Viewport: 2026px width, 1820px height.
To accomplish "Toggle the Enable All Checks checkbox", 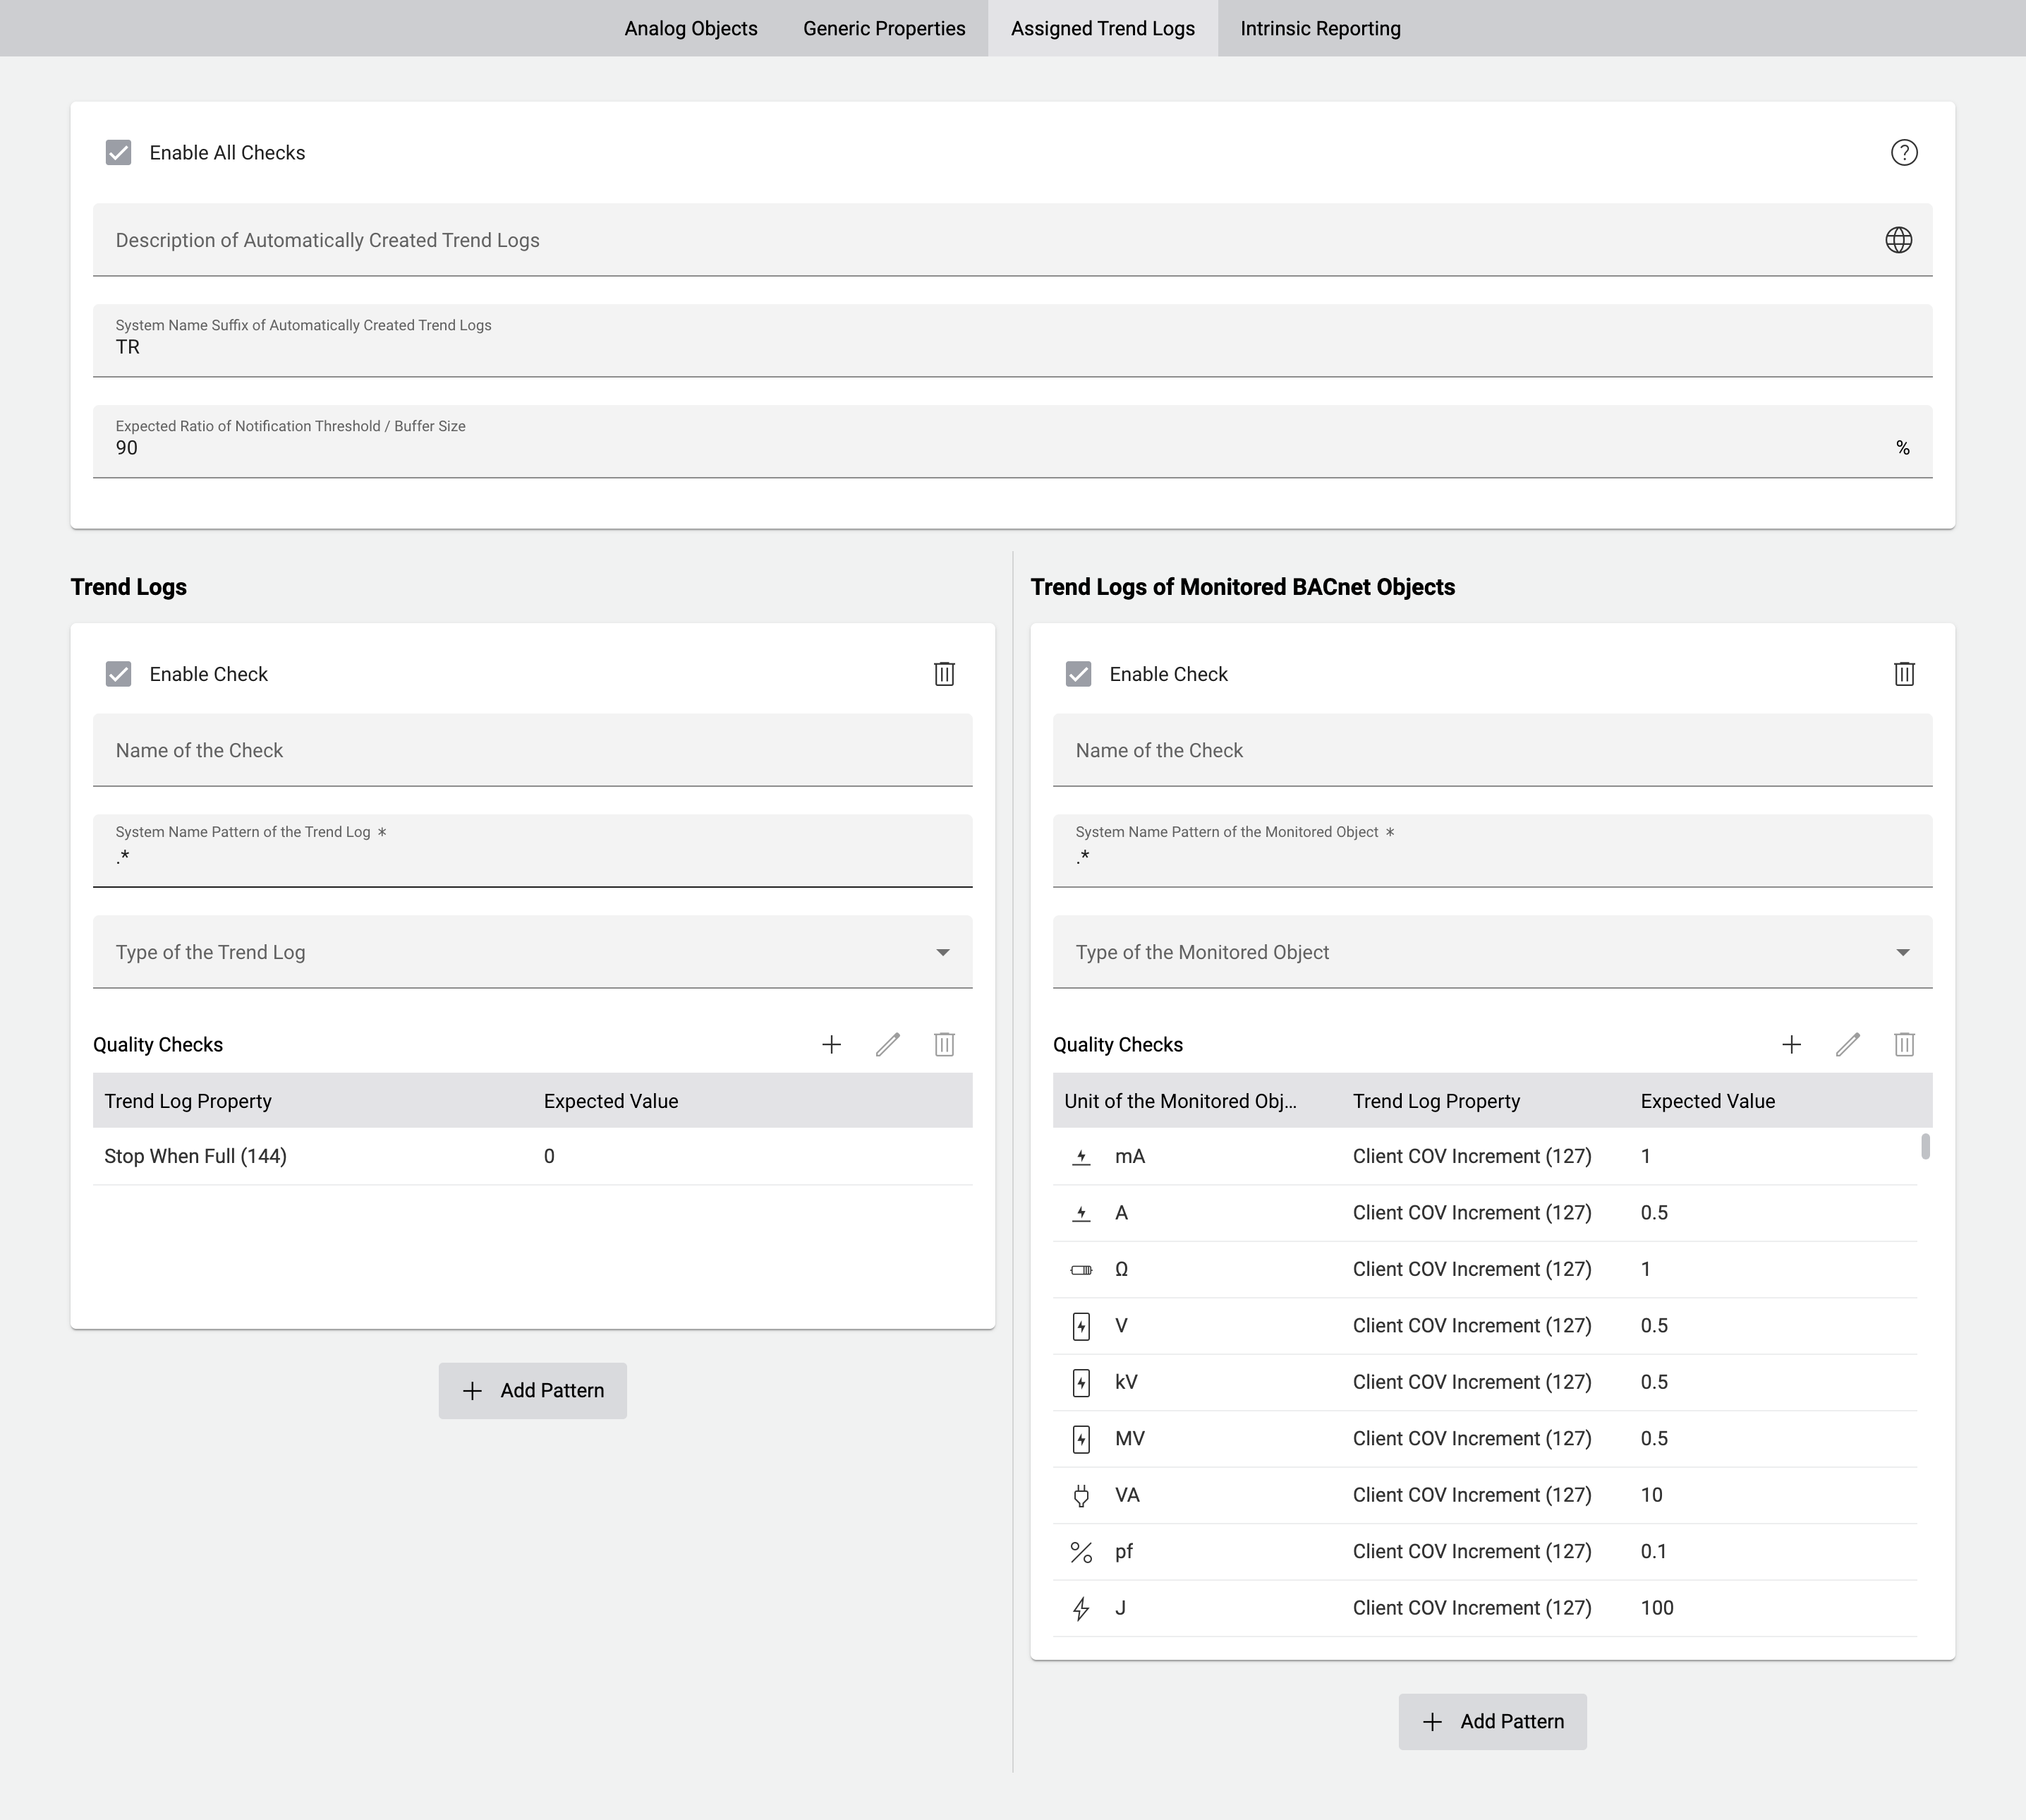I will tap(119, 153).
